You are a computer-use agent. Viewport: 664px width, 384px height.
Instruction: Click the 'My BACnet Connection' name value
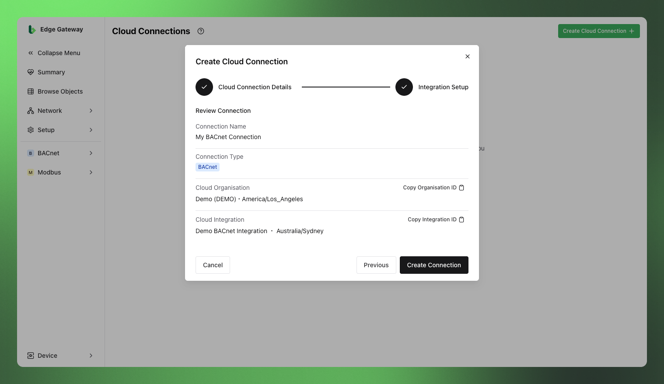[x=228, y=137]
